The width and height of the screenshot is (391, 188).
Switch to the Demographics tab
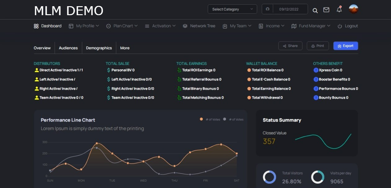click(x=99, y=48)
